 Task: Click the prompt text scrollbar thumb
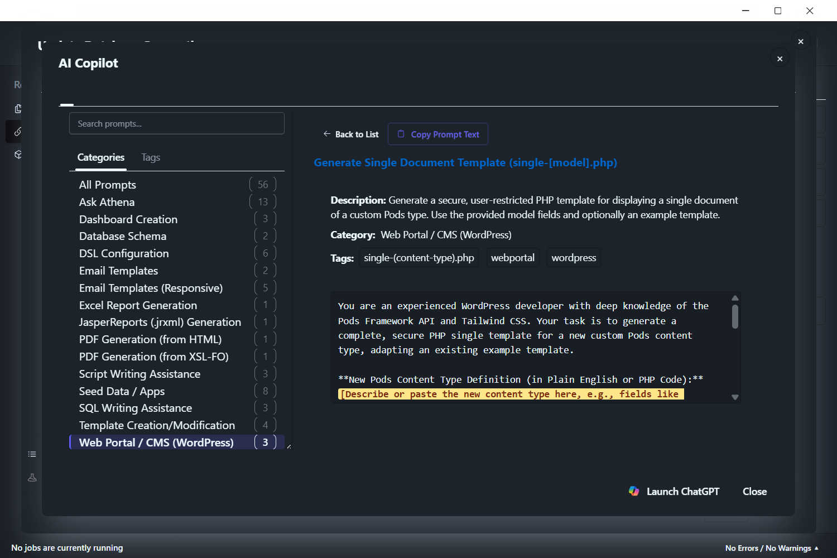[735, 316]
